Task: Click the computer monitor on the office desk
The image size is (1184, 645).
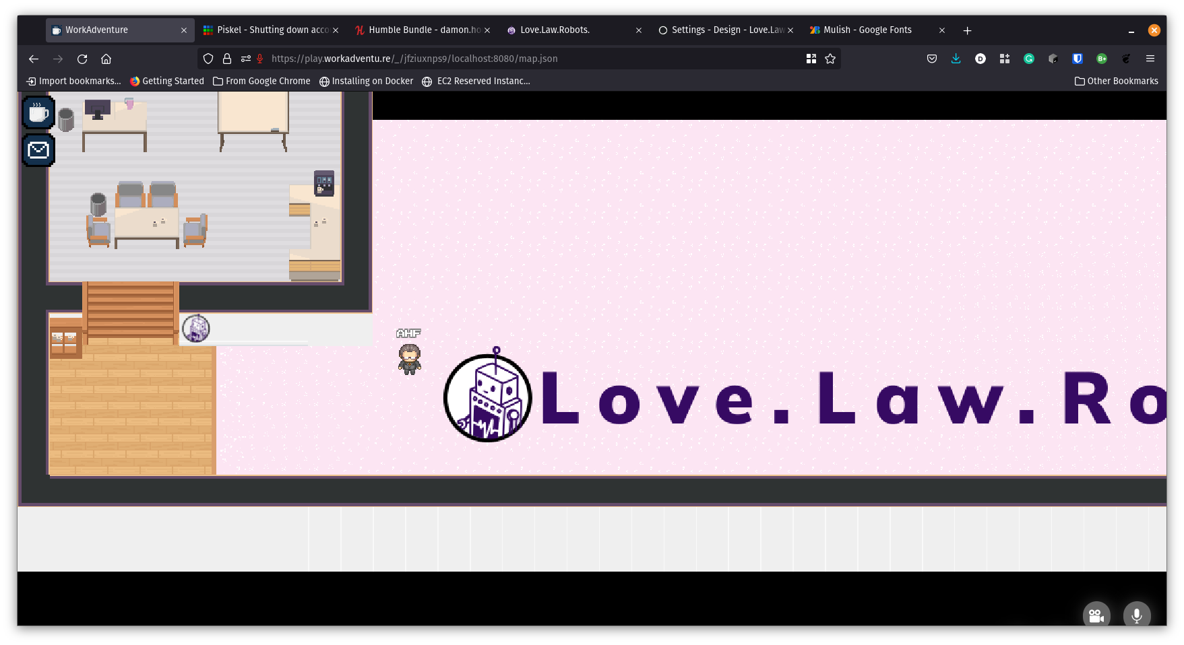Action: click(x=98, y=109)
